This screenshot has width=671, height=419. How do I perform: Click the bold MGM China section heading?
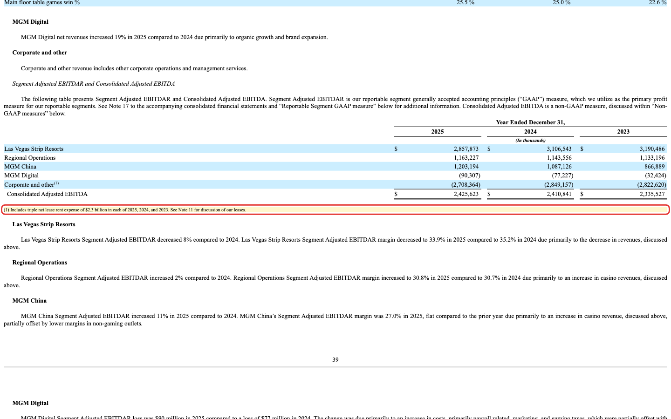pyautogui.click(x=29, y=301)
